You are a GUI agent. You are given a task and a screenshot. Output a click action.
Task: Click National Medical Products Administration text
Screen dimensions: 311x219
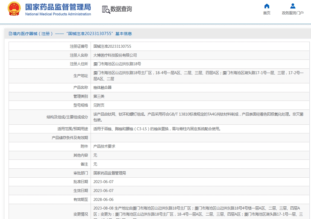coord(58,14)
